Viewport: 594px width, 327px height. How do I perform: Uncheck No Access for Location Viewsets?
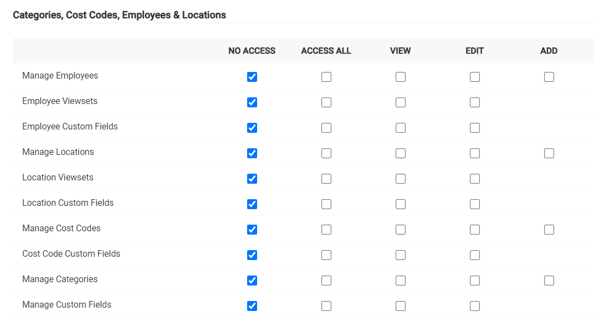click(252, 179)
